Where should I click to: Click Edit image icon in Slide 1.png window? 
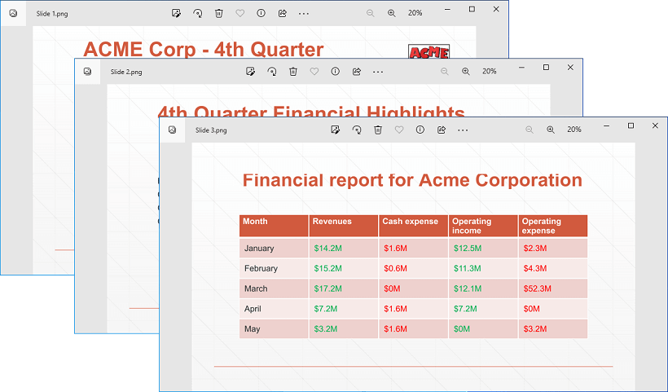(x=176, y=13)
